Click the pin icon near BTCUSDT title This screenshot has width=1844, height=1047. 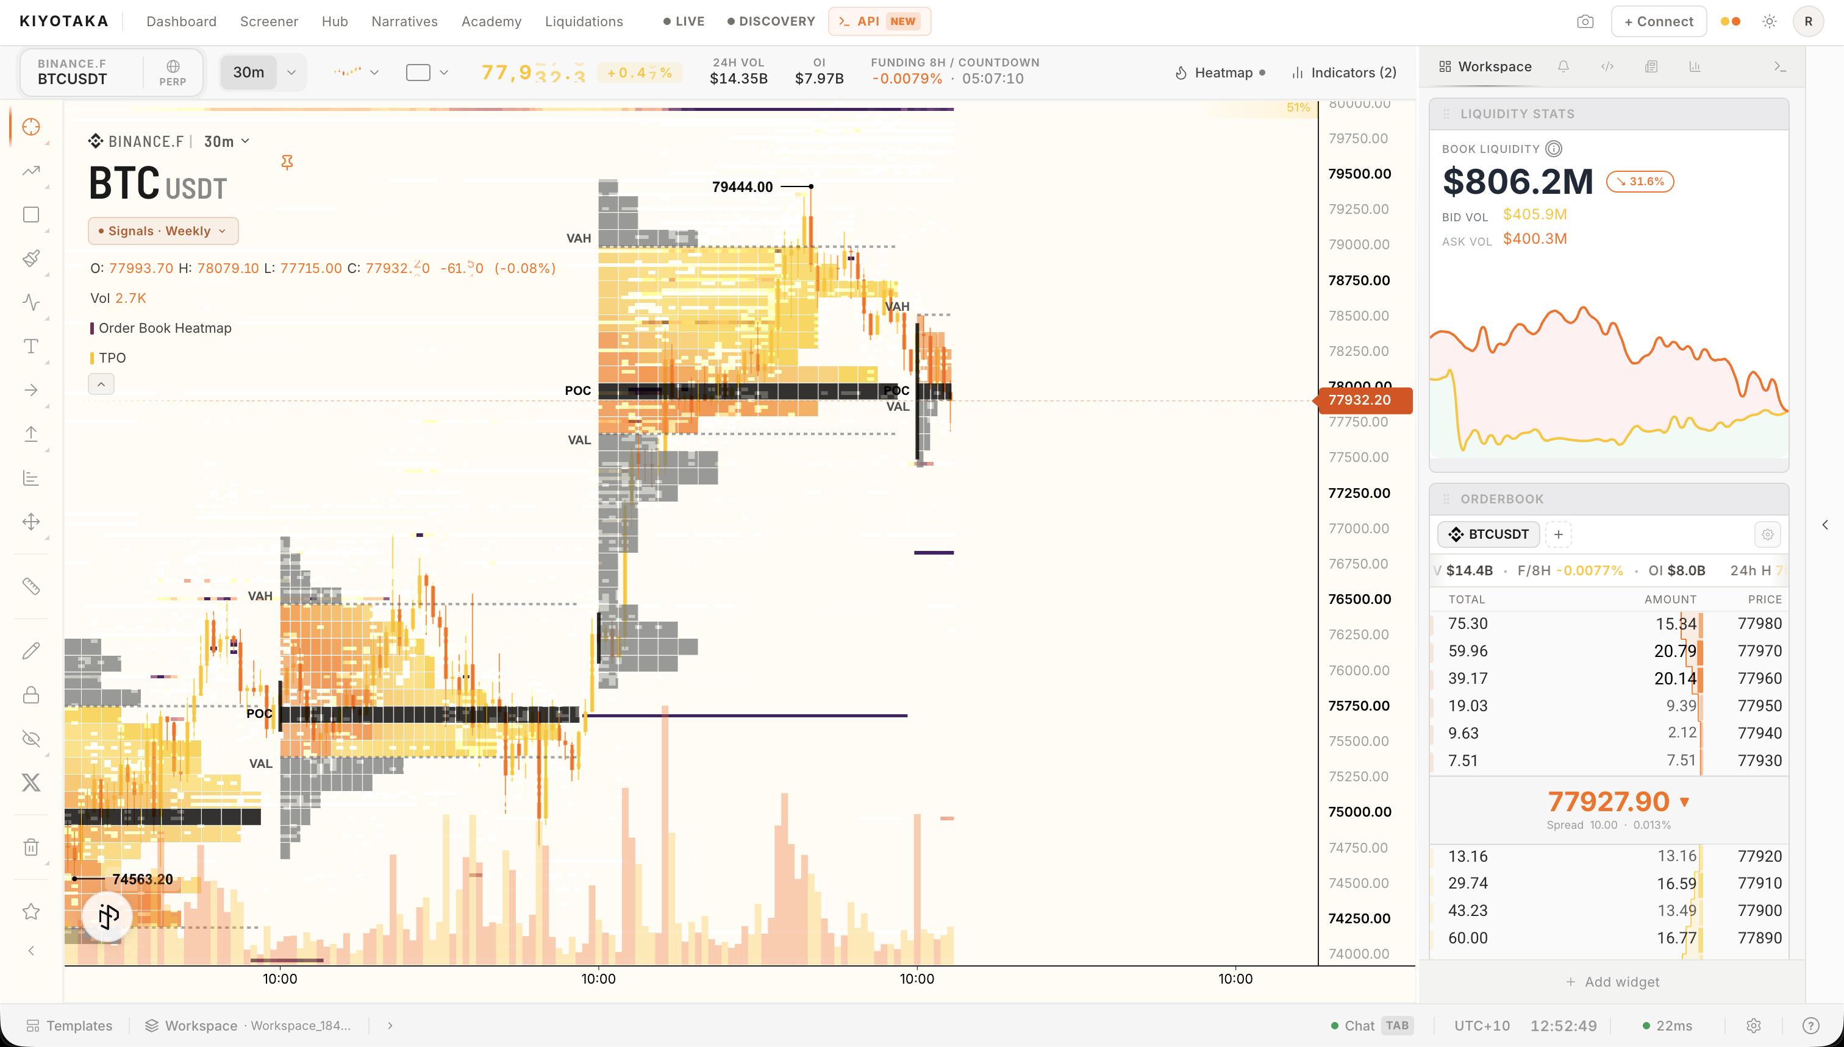coord(287,163)
